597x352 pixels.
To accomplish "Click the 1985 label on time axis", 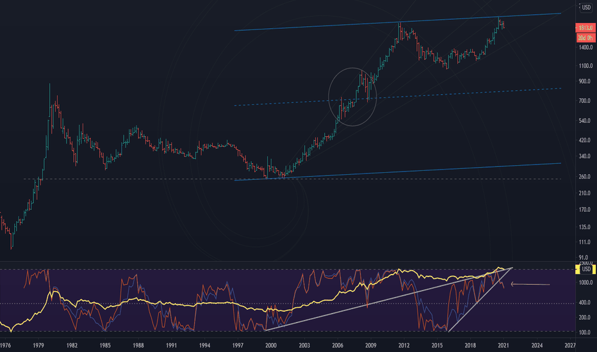I will pyautogui.click(x=105, y=346).
